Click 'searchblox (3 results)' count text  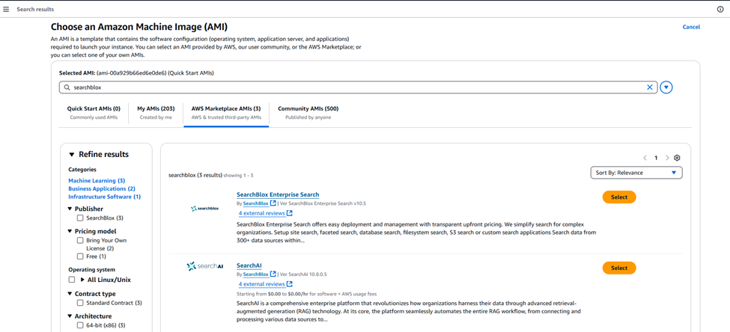click(195, 175)
